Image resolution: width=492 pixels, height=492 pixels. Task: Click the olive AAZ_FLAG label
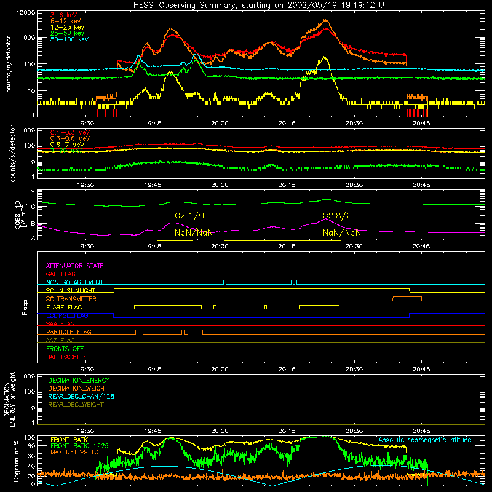(x=60, y=341)
